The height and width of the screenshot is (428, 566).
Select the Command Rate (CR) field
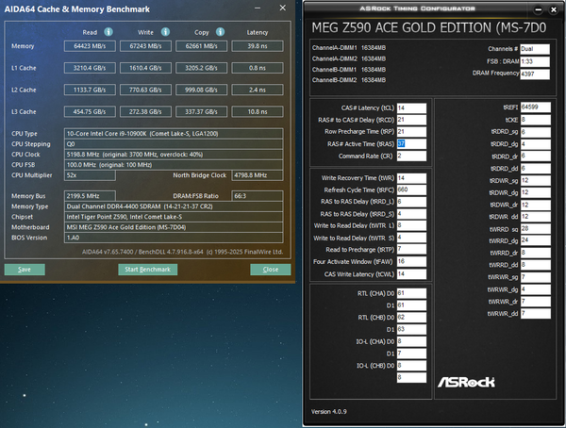pyautogui.click(x=411, y=156)
